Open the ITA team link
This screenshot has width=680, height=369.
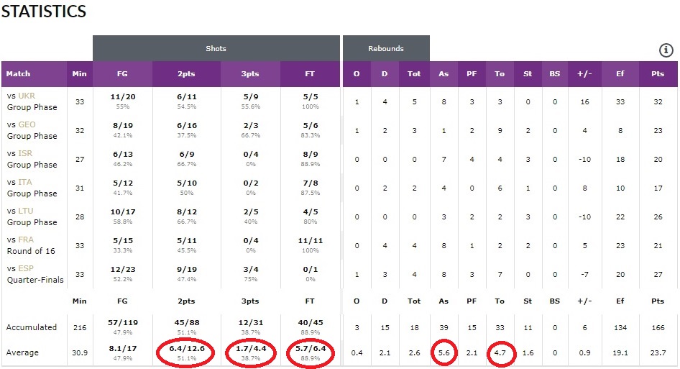point(24,182)
